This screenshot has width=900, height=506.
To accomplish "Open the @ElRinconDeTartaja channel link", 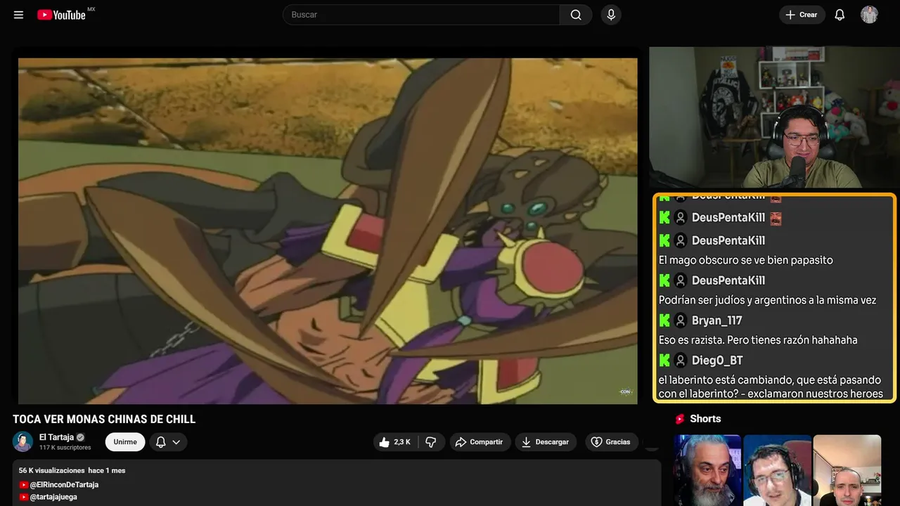I will (x=64, y=485).
